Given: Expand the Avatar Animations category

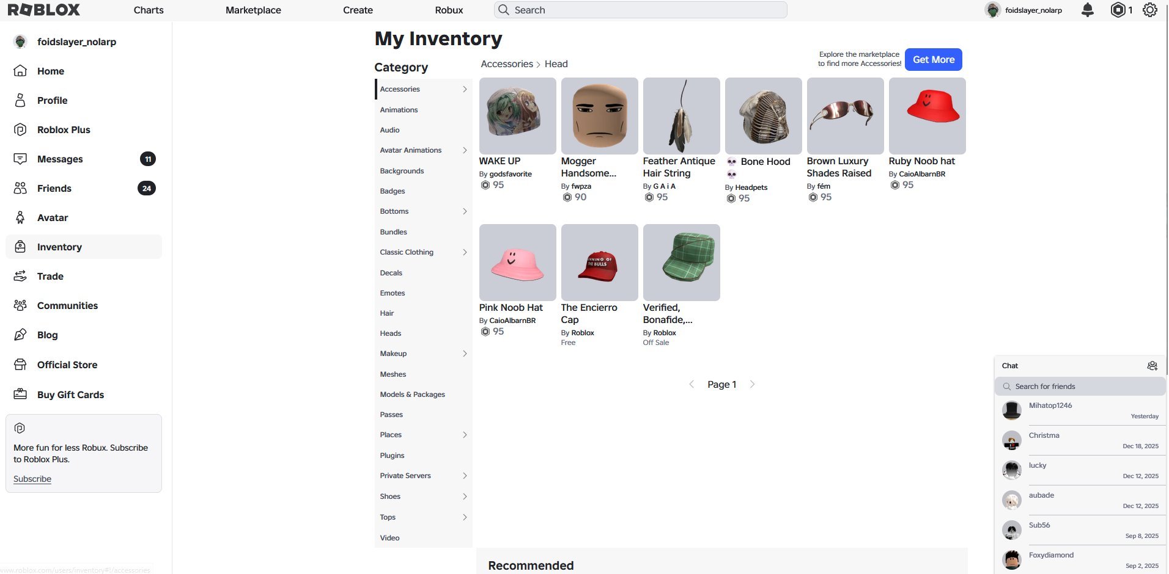Looking at the screenshot, I should [465, 150].
